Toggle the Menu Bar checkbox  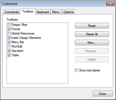pos(9,42)
